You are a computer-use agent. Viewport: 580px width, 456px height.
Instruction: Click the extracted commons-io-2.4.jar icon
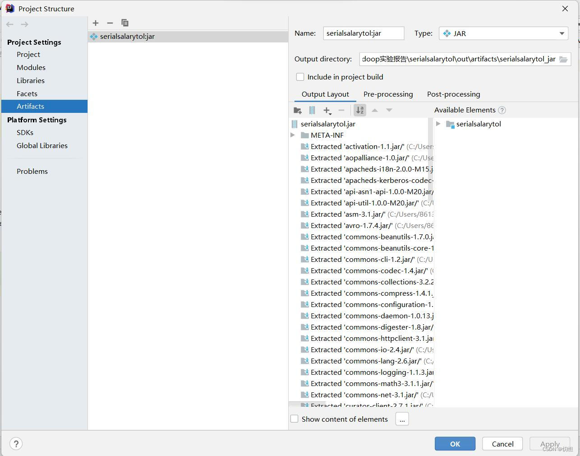[x=305, y=350]
